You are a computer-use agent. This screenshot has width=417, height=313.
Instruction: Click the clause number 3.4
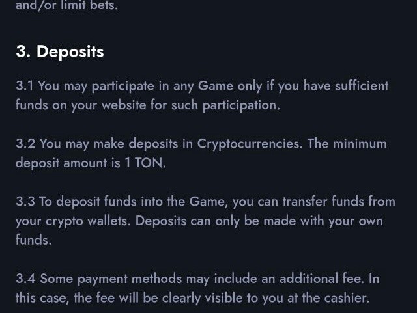point(25,279)
